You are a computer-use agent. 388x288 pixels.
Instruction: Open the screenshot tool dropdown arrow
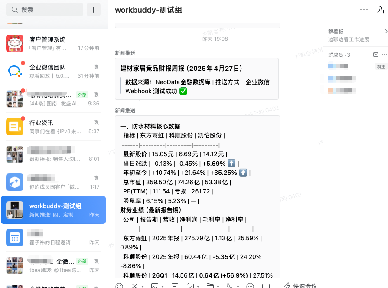pos(143,286)
